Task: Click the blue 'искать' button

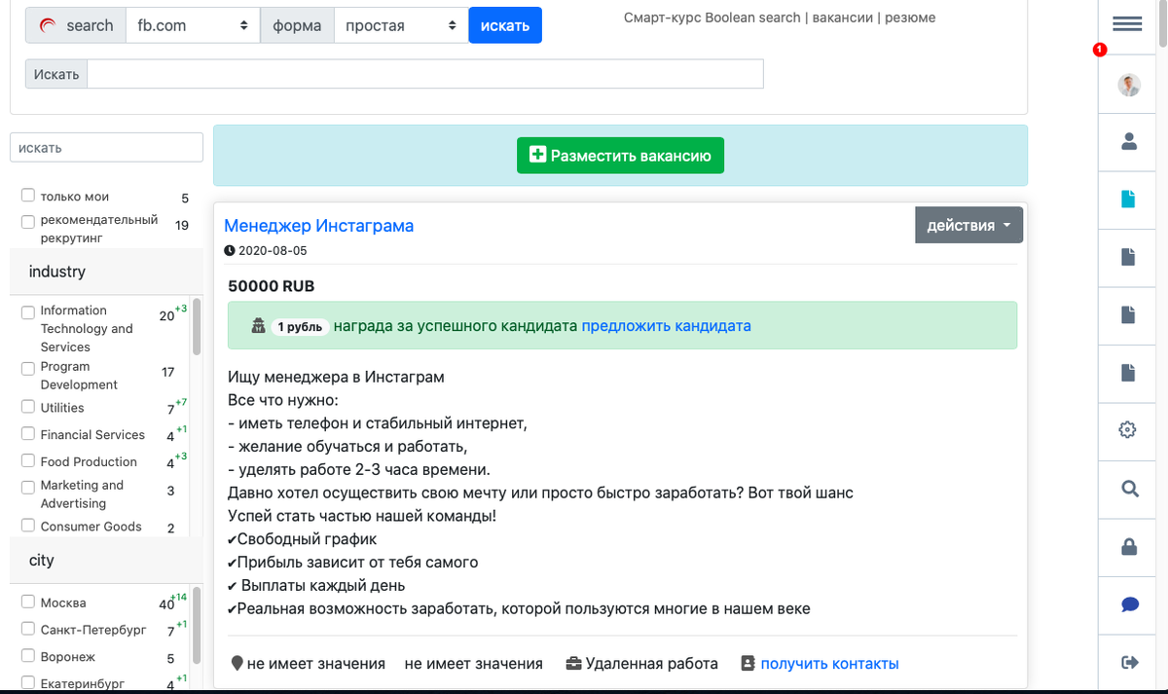Action: click(x=504, y=24)
